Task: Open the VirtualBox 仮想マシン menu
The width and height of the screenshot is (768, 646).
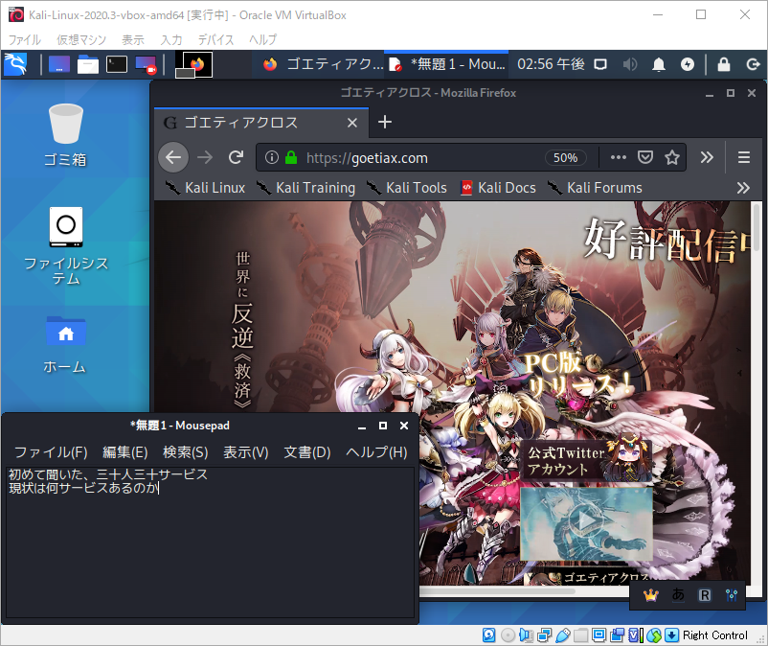Action: coord(81,39)
